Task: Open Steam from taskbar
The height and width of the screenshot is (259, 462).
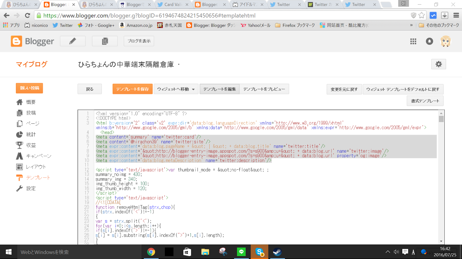Action: pyautogui.click(x=277, y=252)
